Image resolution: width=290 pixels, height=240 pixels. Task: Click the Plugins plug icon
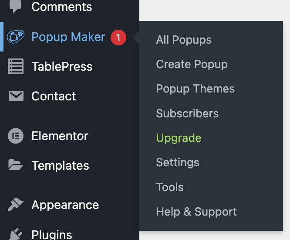tap(16, 234)
